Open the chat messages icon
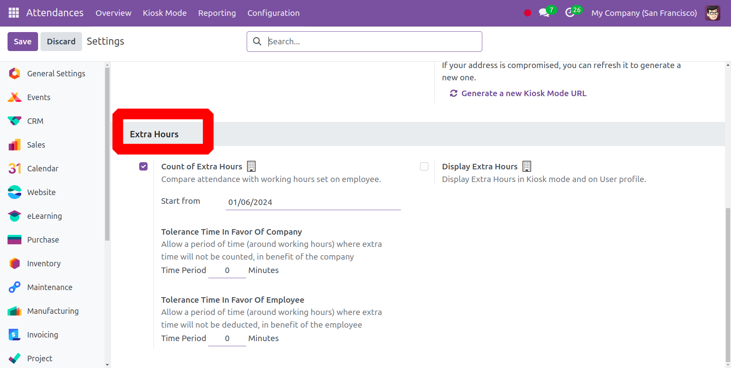The width and height of the screenshot is (731, 368). [x=544, y=13]
